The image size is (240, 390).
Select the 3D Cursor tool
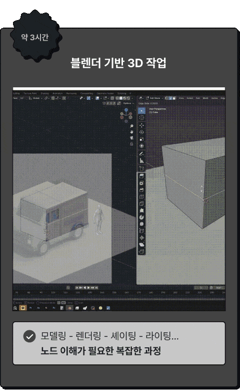click(141, 117)
